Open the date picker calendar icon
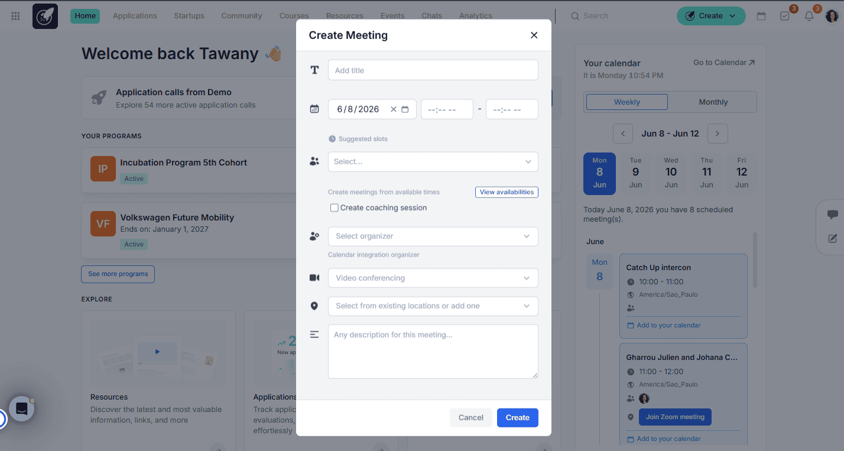Image resolution: width=844 pixels, height=451 pixels. pyautogui.click(x=405, y=109)
